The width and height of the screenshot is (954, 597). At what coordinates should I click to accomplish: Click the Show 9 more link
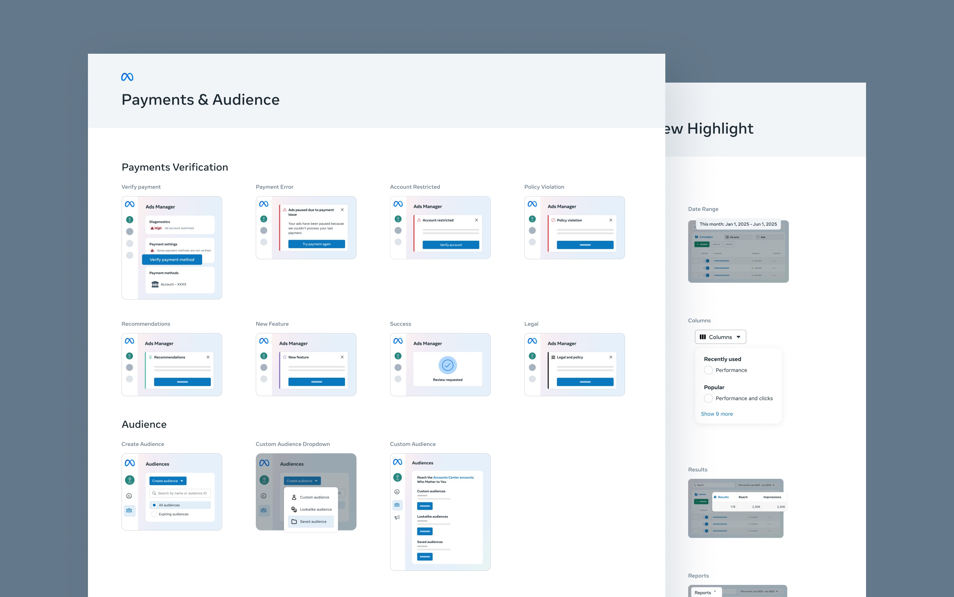(x=717, y=414)
